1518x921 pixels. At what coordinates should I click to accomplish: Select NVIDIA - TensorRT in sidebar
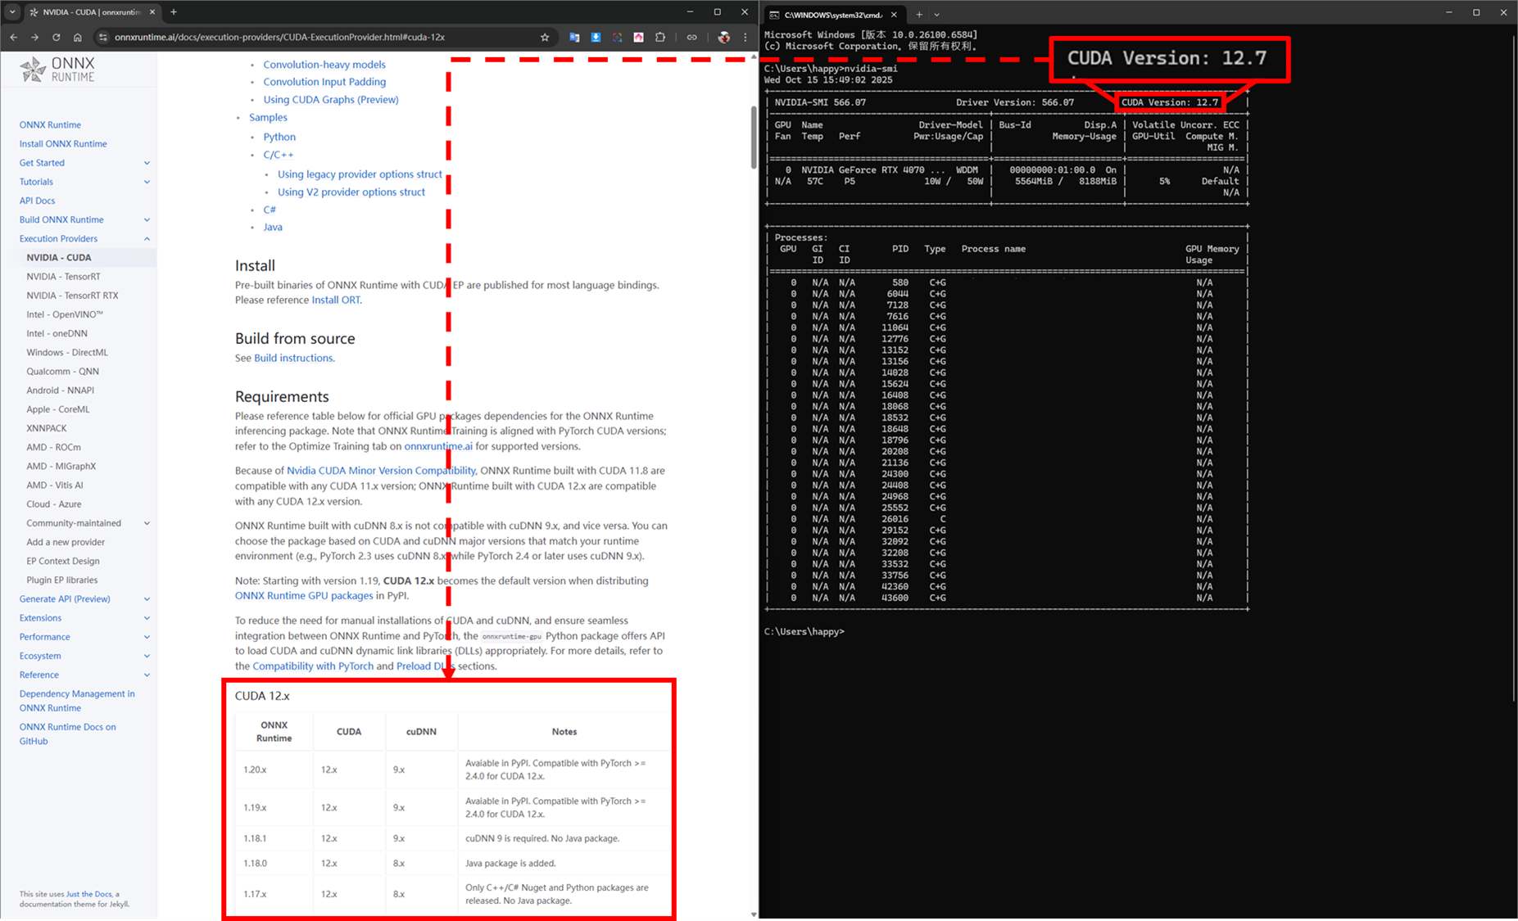[63, 277]
